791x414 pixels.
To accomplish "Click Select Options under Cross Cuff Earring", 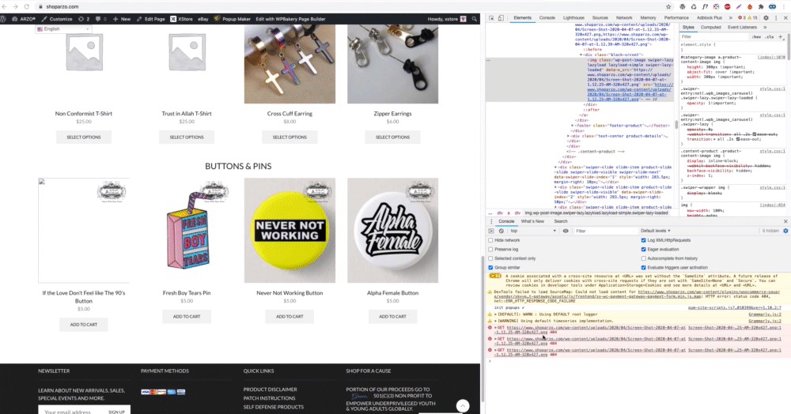I will click(290, 137).
